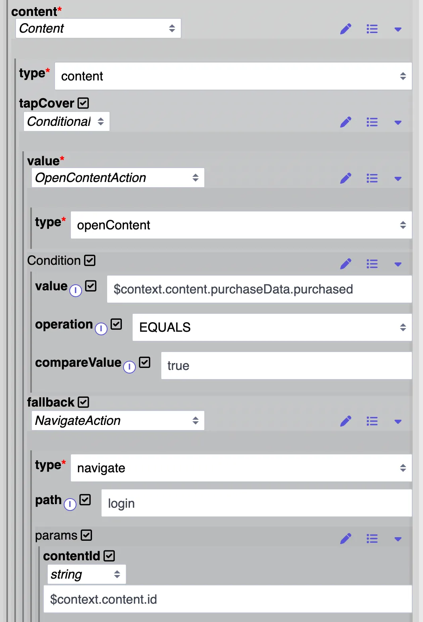Disable the path field checkbox
The height and width of the screenshot is (622, 423).
coord(85,500)
